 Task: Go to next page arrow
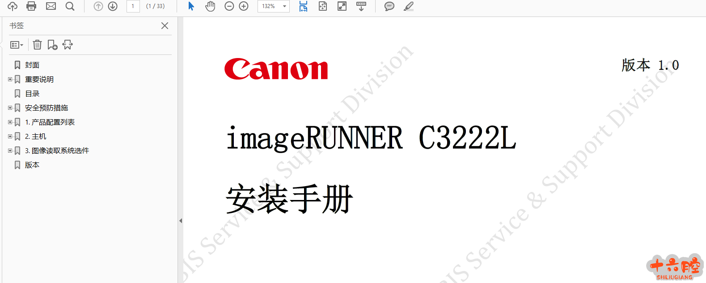coord(113,6)
